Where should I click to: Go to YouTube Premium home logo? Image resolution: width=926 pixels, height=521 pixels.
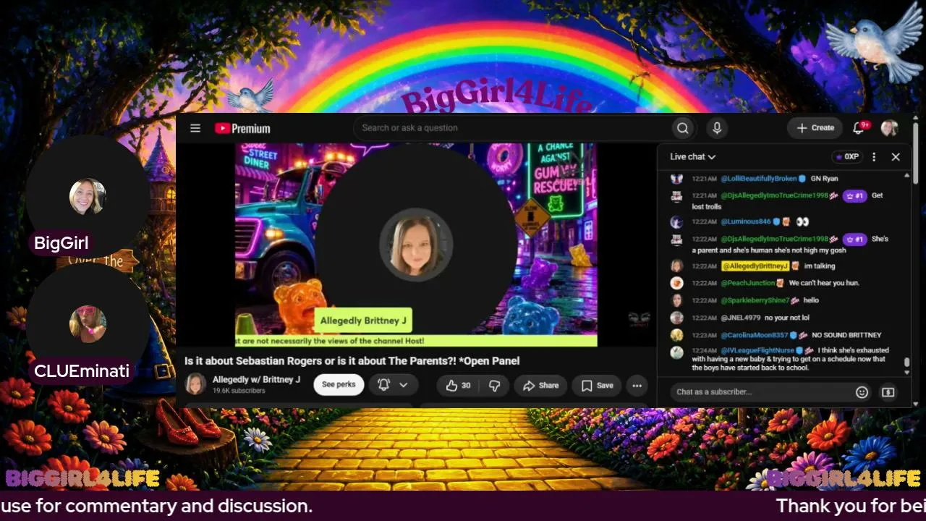click(x=242, y=128)
